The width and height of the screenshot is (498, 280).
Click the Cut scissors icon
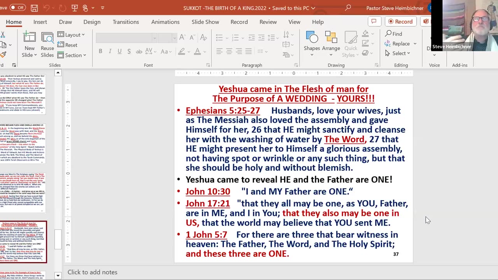(3, 35)
